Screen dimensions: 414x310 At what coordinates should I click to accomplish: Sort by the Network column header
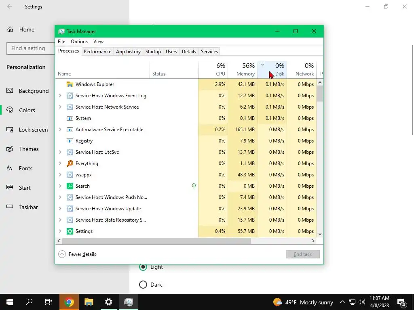[x=302, y=70]
